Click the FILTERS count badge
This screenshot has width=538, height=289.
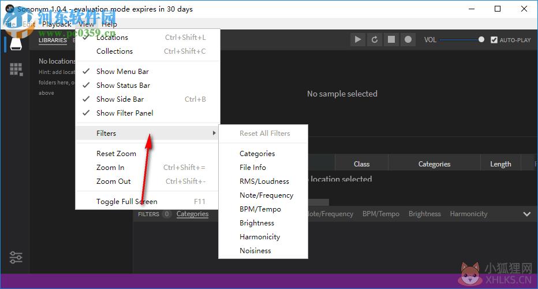167,214
